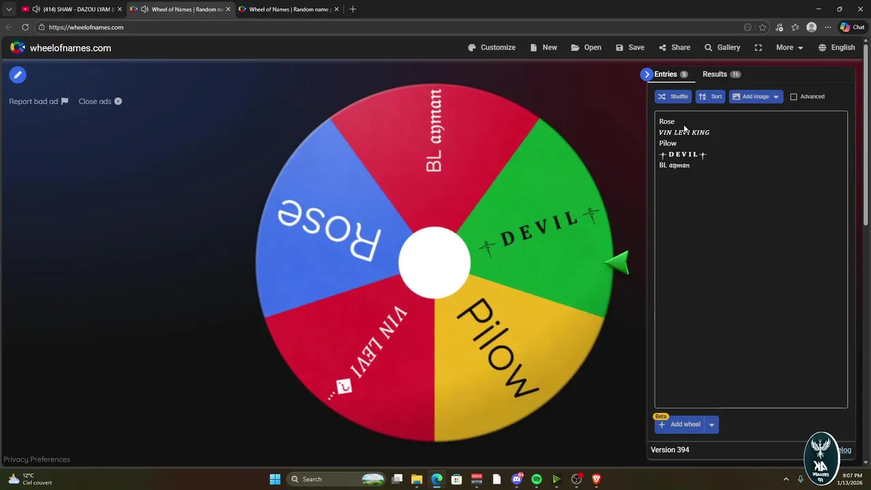Enter fullscreen mode icon

(758, 48)
